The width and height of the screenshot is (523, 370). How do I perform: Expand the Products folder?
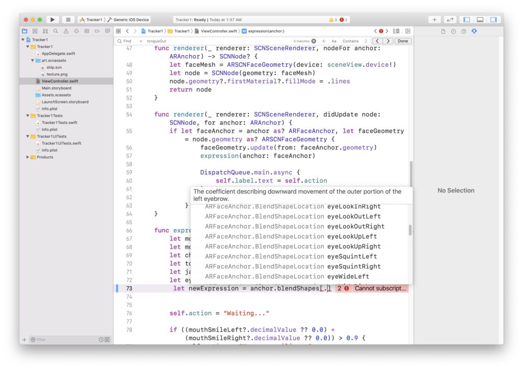click(x=28, y=157)
